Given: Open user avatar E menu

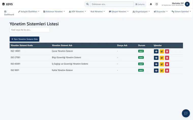Looking at the screenshot, I should tap(187, 4).
